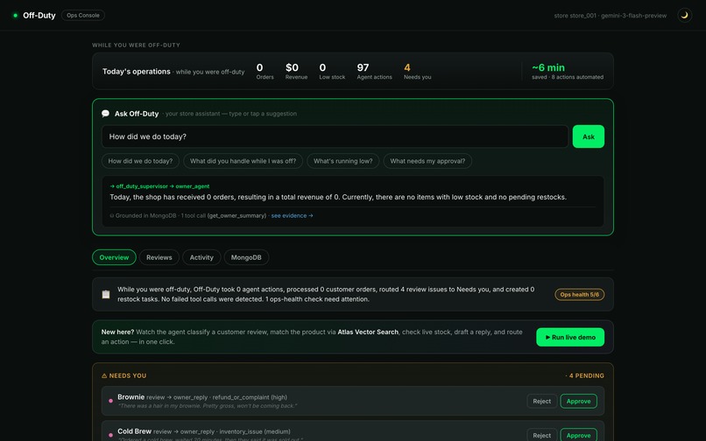Click the '97 Agent actions' stat
Image resolution: width=706 pixels, height=441 pixels.
coord(374,71)
